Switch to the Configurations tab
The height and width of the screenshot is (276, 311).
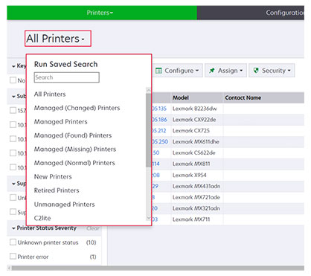pyautogui.click(x=285, y=13)
